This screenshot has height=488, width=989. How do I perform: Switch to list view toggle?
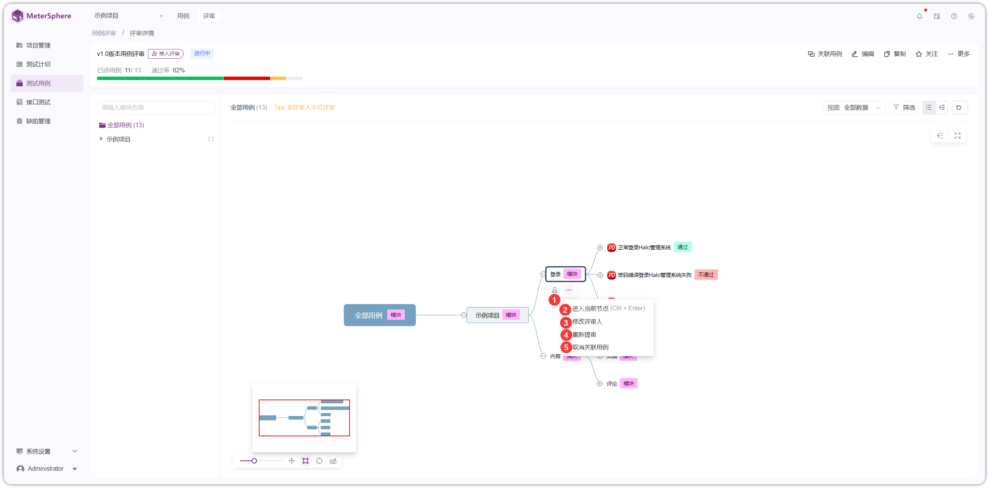(x=929, y=107)
